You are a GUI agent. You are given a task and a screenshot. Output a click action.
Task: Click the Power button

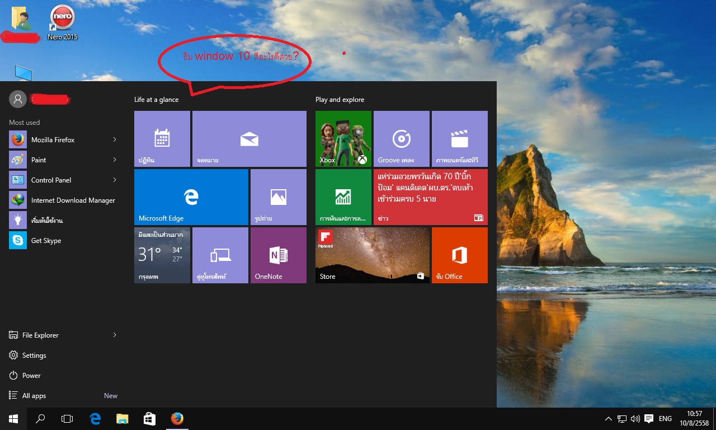(x=31, y=376)
